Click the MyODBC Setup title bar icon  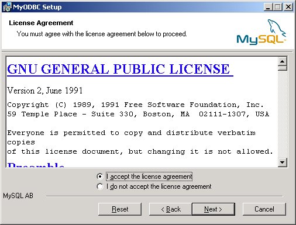(7, 7)
